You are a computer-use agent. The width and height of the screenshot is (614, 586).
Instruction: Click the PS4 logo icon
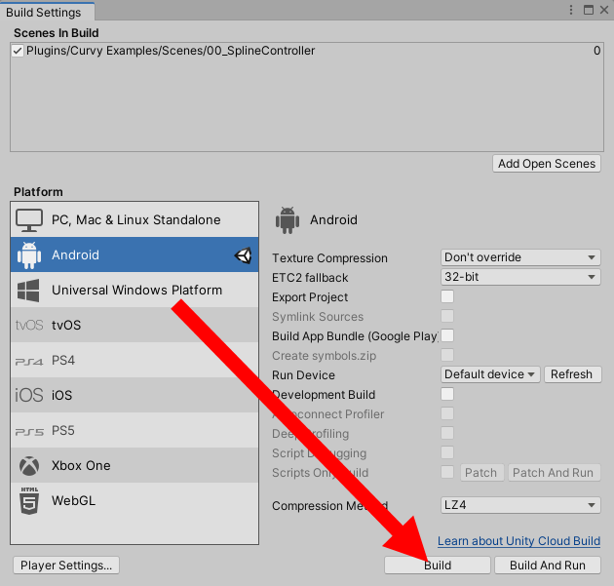tap(29, 361)
